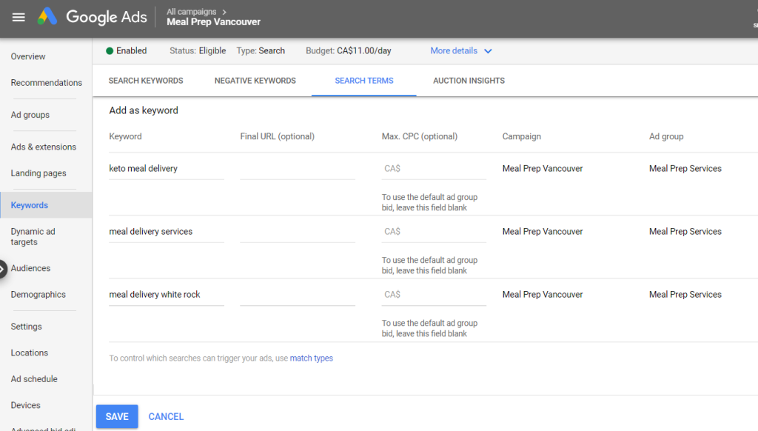The width and height of the screenshot is (758, 431).
Task: Click Final URL field for meal delivery white rock
Action: [x=297, y=295]
